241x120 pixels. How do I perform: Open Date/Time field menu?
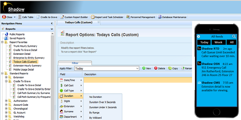coord(71,80)
